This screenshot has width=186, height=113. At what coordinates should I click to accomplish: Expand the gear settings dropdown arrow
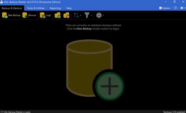click(103, 15)
